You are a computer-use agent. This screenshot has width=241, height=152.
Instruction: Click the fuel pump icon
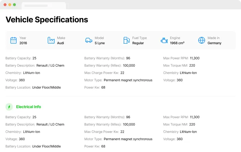click(126, 40)
